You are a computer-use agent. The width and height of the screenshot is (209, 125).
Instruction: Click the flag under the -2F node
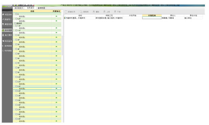pyautogui.click(x=56, y=28)
